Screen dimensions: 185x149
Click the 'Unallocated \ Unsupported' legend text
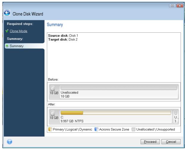tap(156, 129)
